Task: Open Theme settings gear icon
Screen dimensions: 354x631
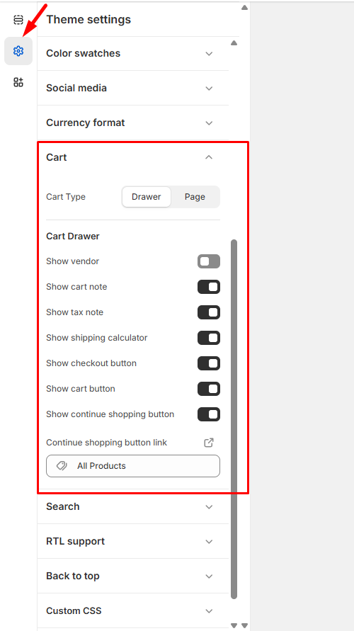Action: click(x=18, y=51)
